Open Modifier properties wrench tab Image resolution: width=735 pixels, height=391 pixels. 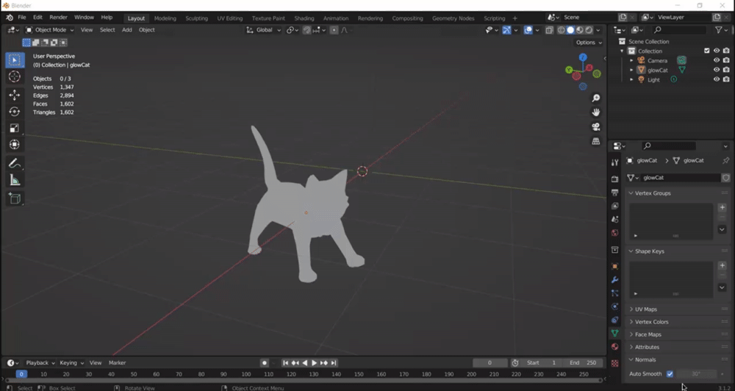click(615, 280)
